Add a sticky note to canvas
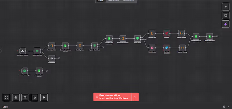This screenshot has height=109, width=232. [x=226, y=16]
